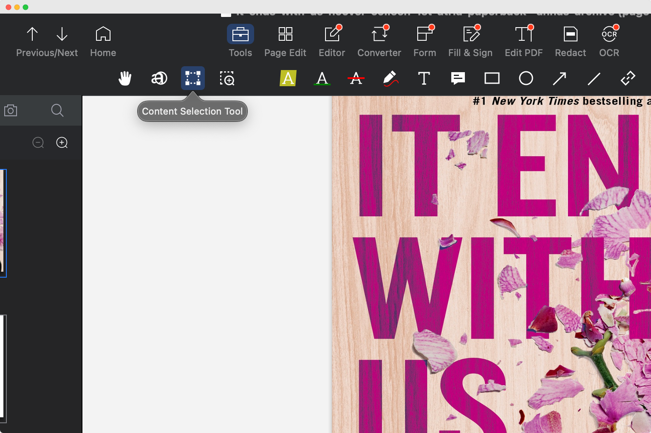Zoom in thumbnails with plus button
651x433 pixels.
(x=62, y=143)
